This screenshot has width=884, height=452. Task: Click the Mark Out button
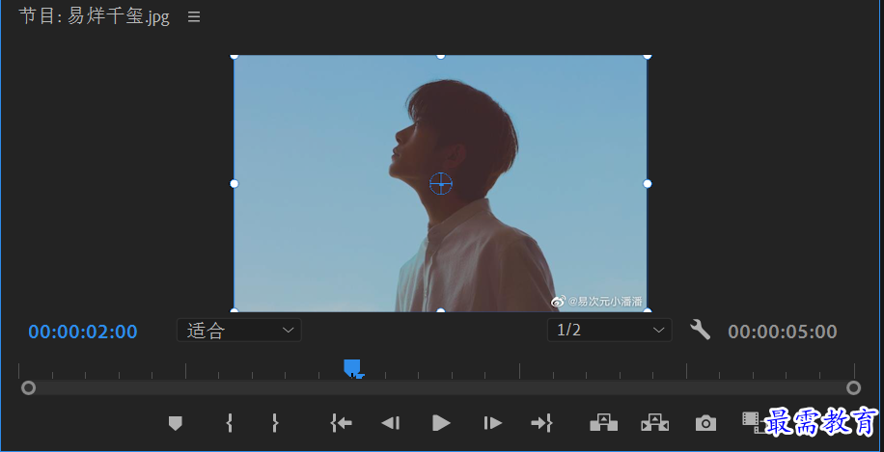(x=274, y=423)
